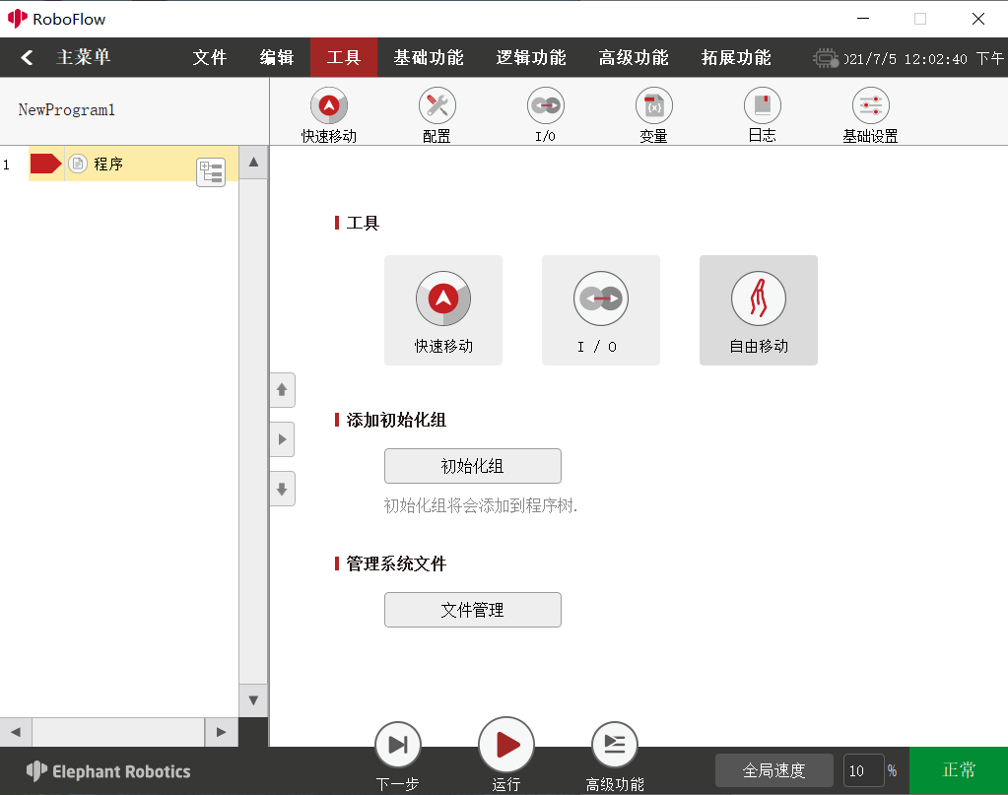
Task: Open the 基础设置 sliders icon
Action: pyautogui.click(x=870, y=106)
